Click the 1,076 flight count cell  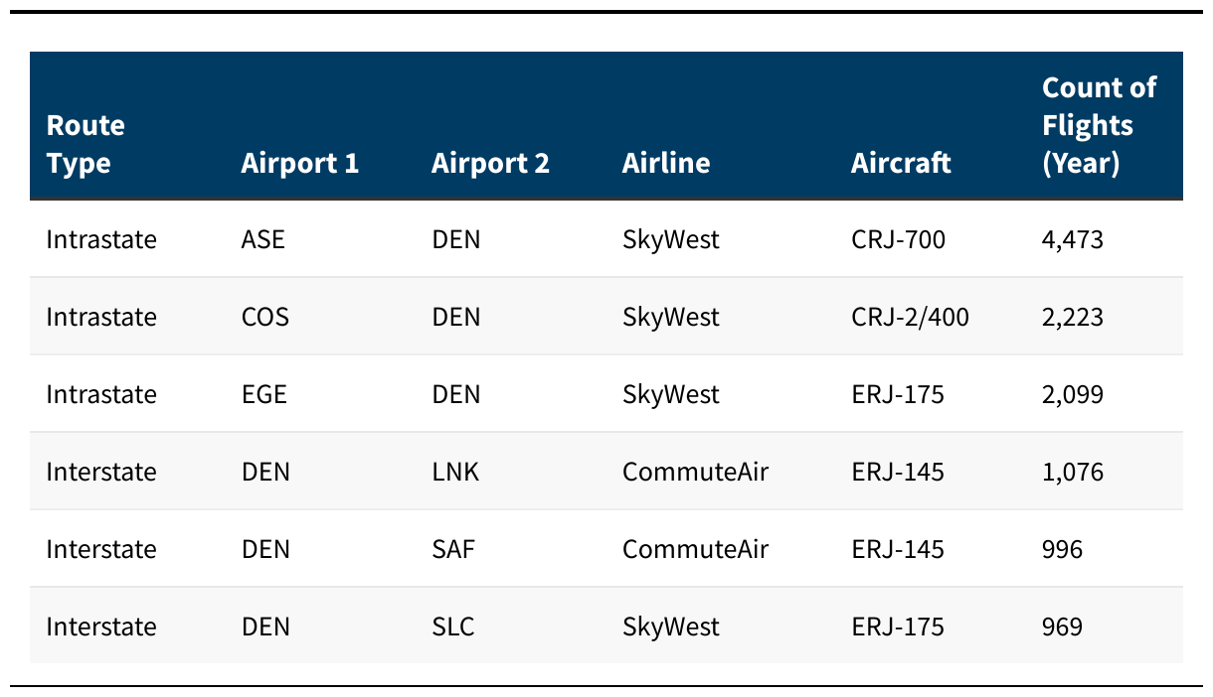pyautogui.click(x=1073, y=472)
